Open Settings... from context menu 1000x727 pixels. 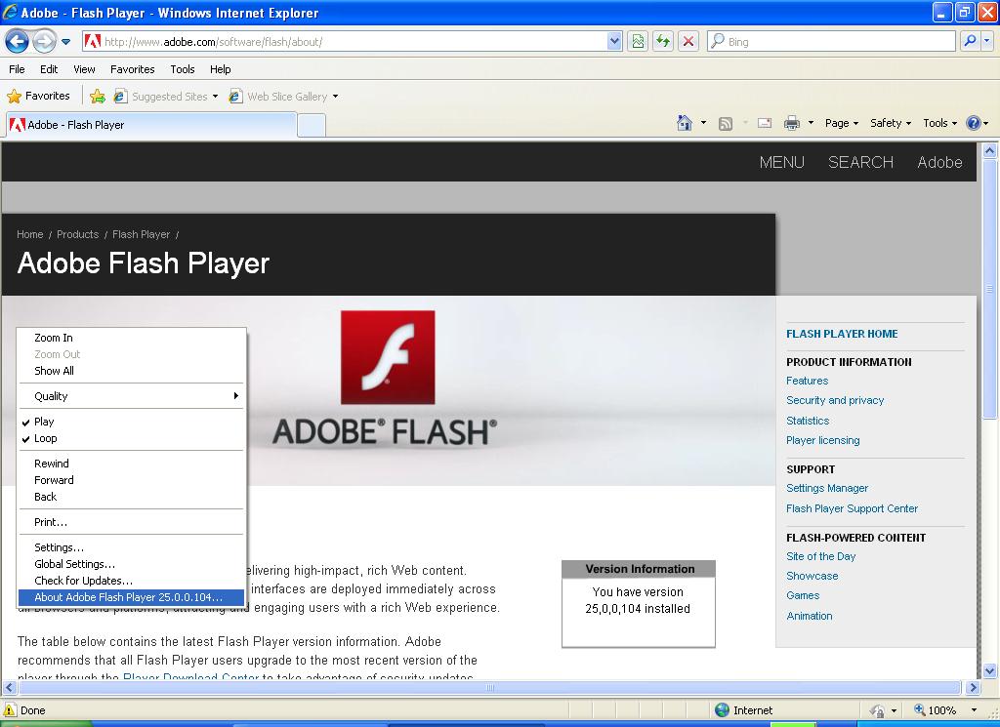(131, 548)
